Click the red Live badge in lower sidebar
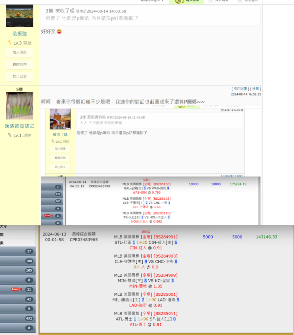The image size is (294, 335). pos(15,289)
